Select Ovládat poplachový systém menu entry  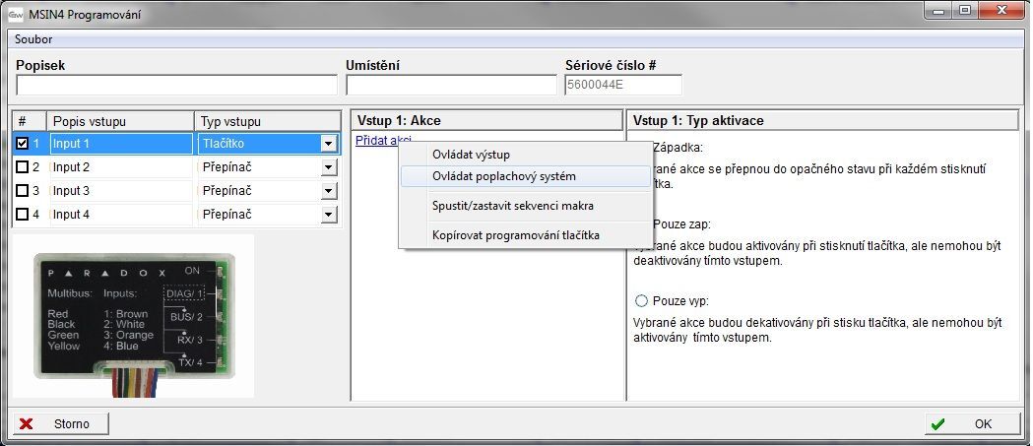coord(503,176)
